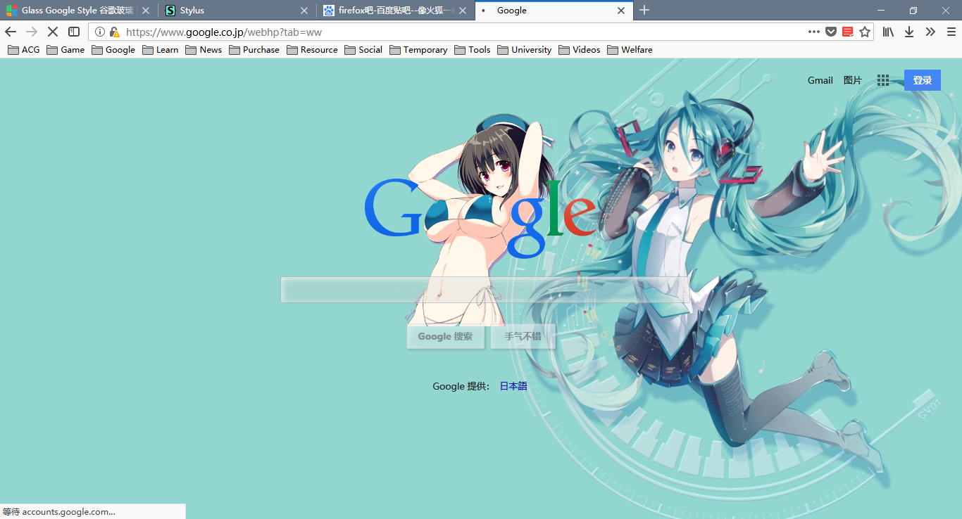Open the ACG bookmarks folder

[24, 50]
